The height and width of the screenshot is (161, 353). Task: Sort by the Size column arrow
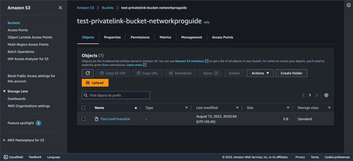[288, 108]
